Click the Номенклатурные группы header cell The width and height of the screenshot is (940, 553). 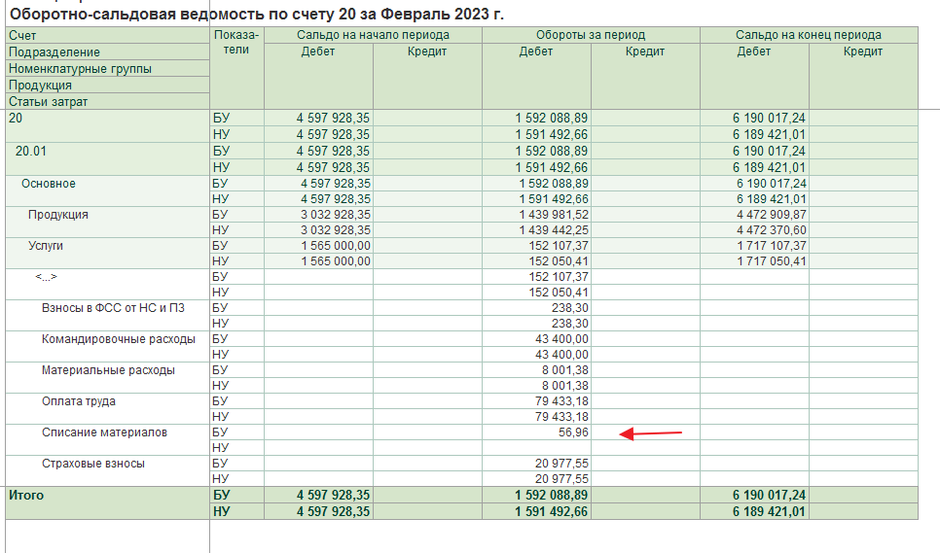tap(80, 69)
